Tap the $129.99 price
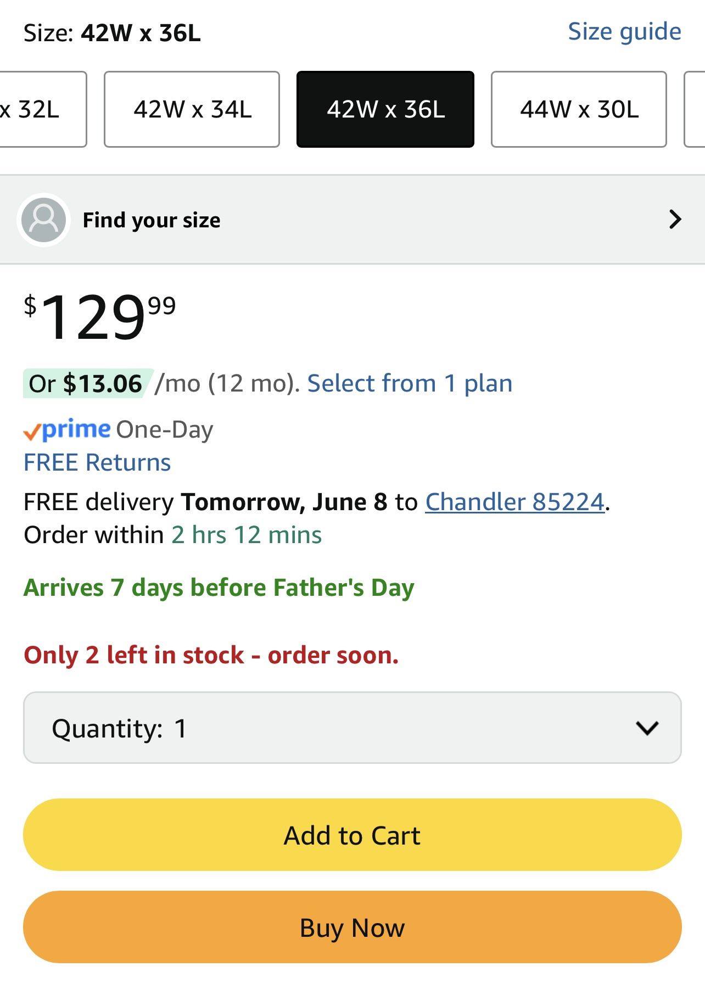 click(x=100, y=316)
